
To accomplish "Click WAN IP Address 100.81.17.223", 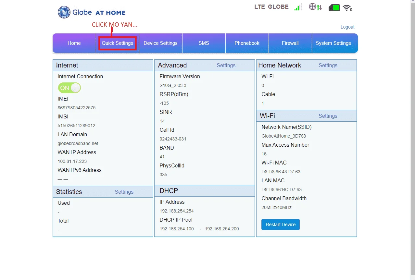I will pos(72,161).
